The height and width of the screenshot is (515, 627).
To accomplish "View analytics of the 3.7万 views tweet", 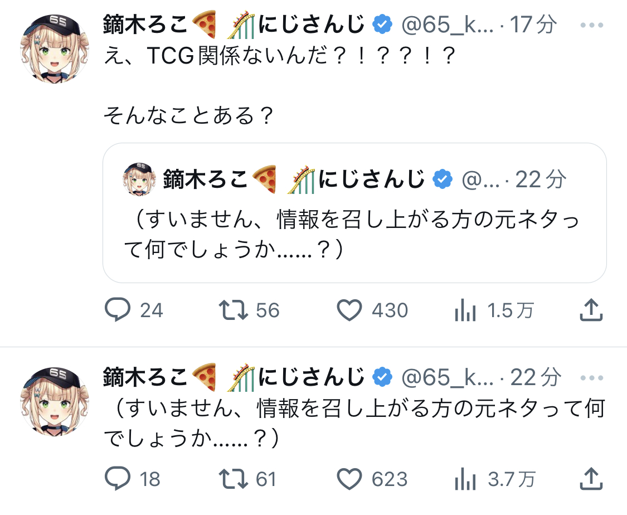I will (x=465, y=480).
